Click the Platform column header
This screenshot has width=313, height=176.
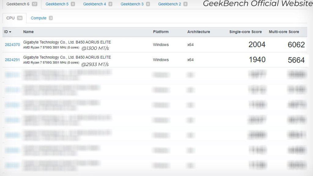(x=161, y=32)
